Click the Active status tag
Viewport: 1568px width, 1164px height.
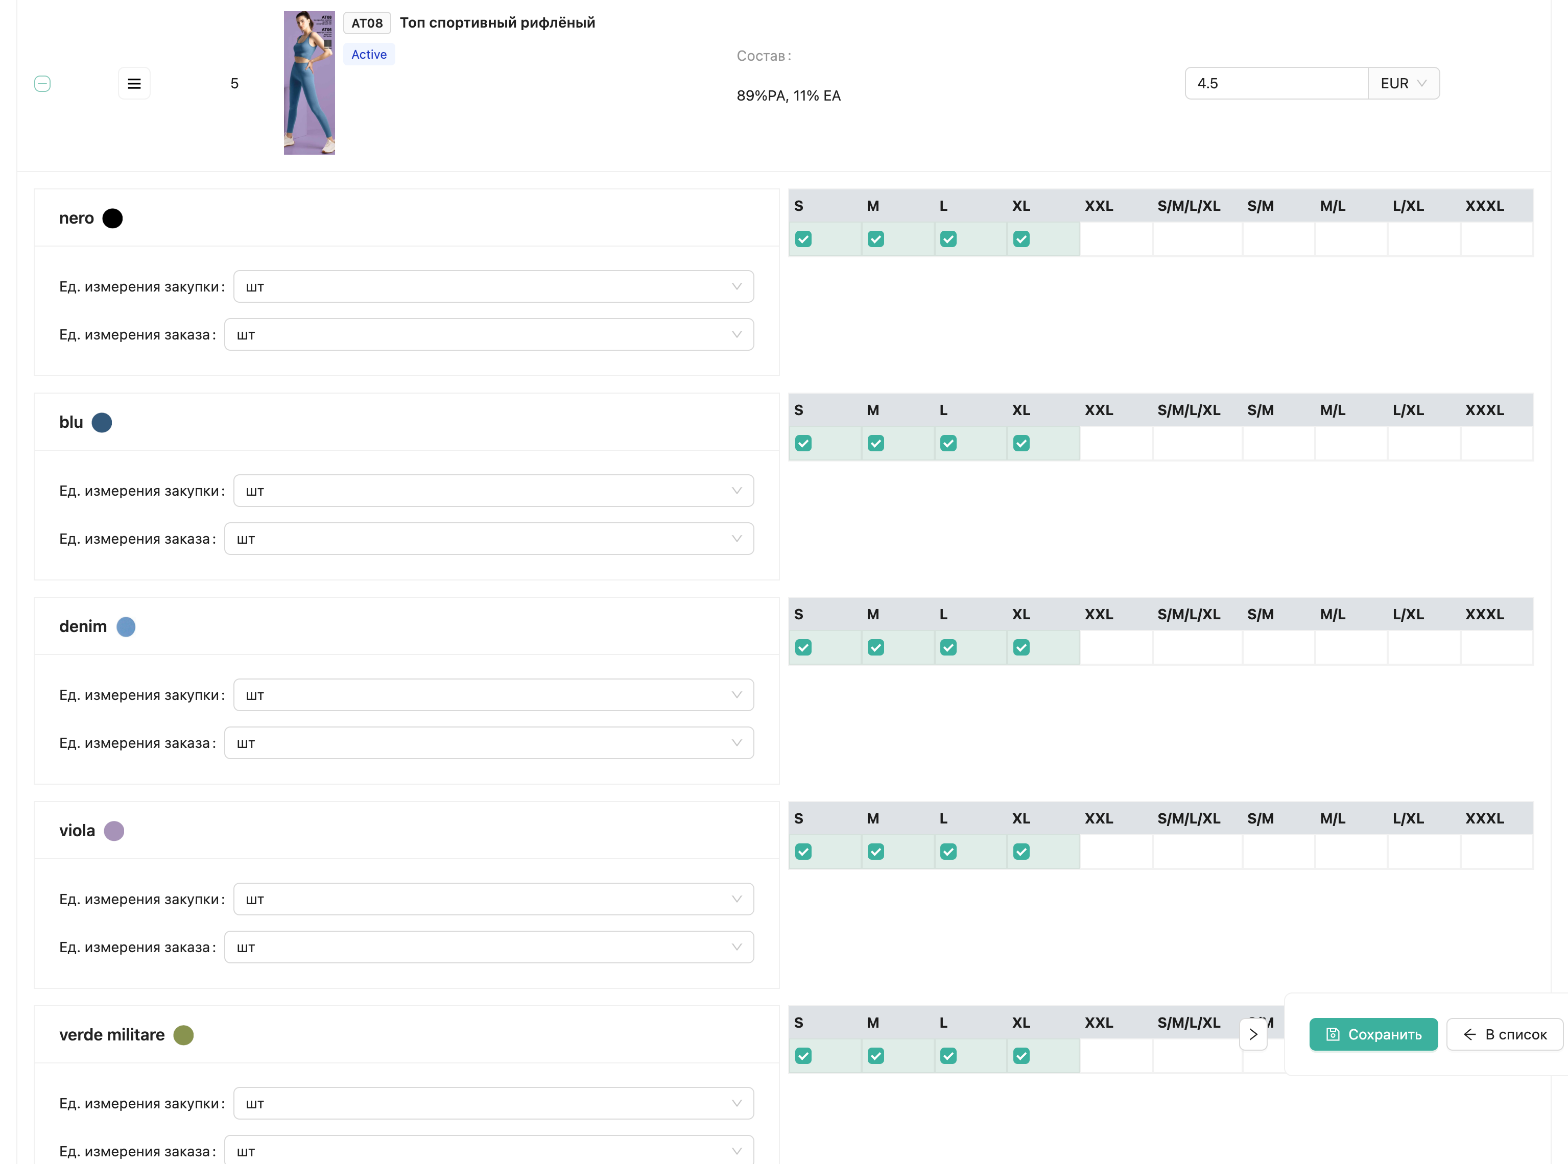[369, 54]
